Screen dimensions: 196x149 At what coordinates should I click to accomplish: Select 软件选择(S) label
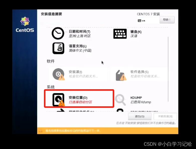tap(140, 72)
